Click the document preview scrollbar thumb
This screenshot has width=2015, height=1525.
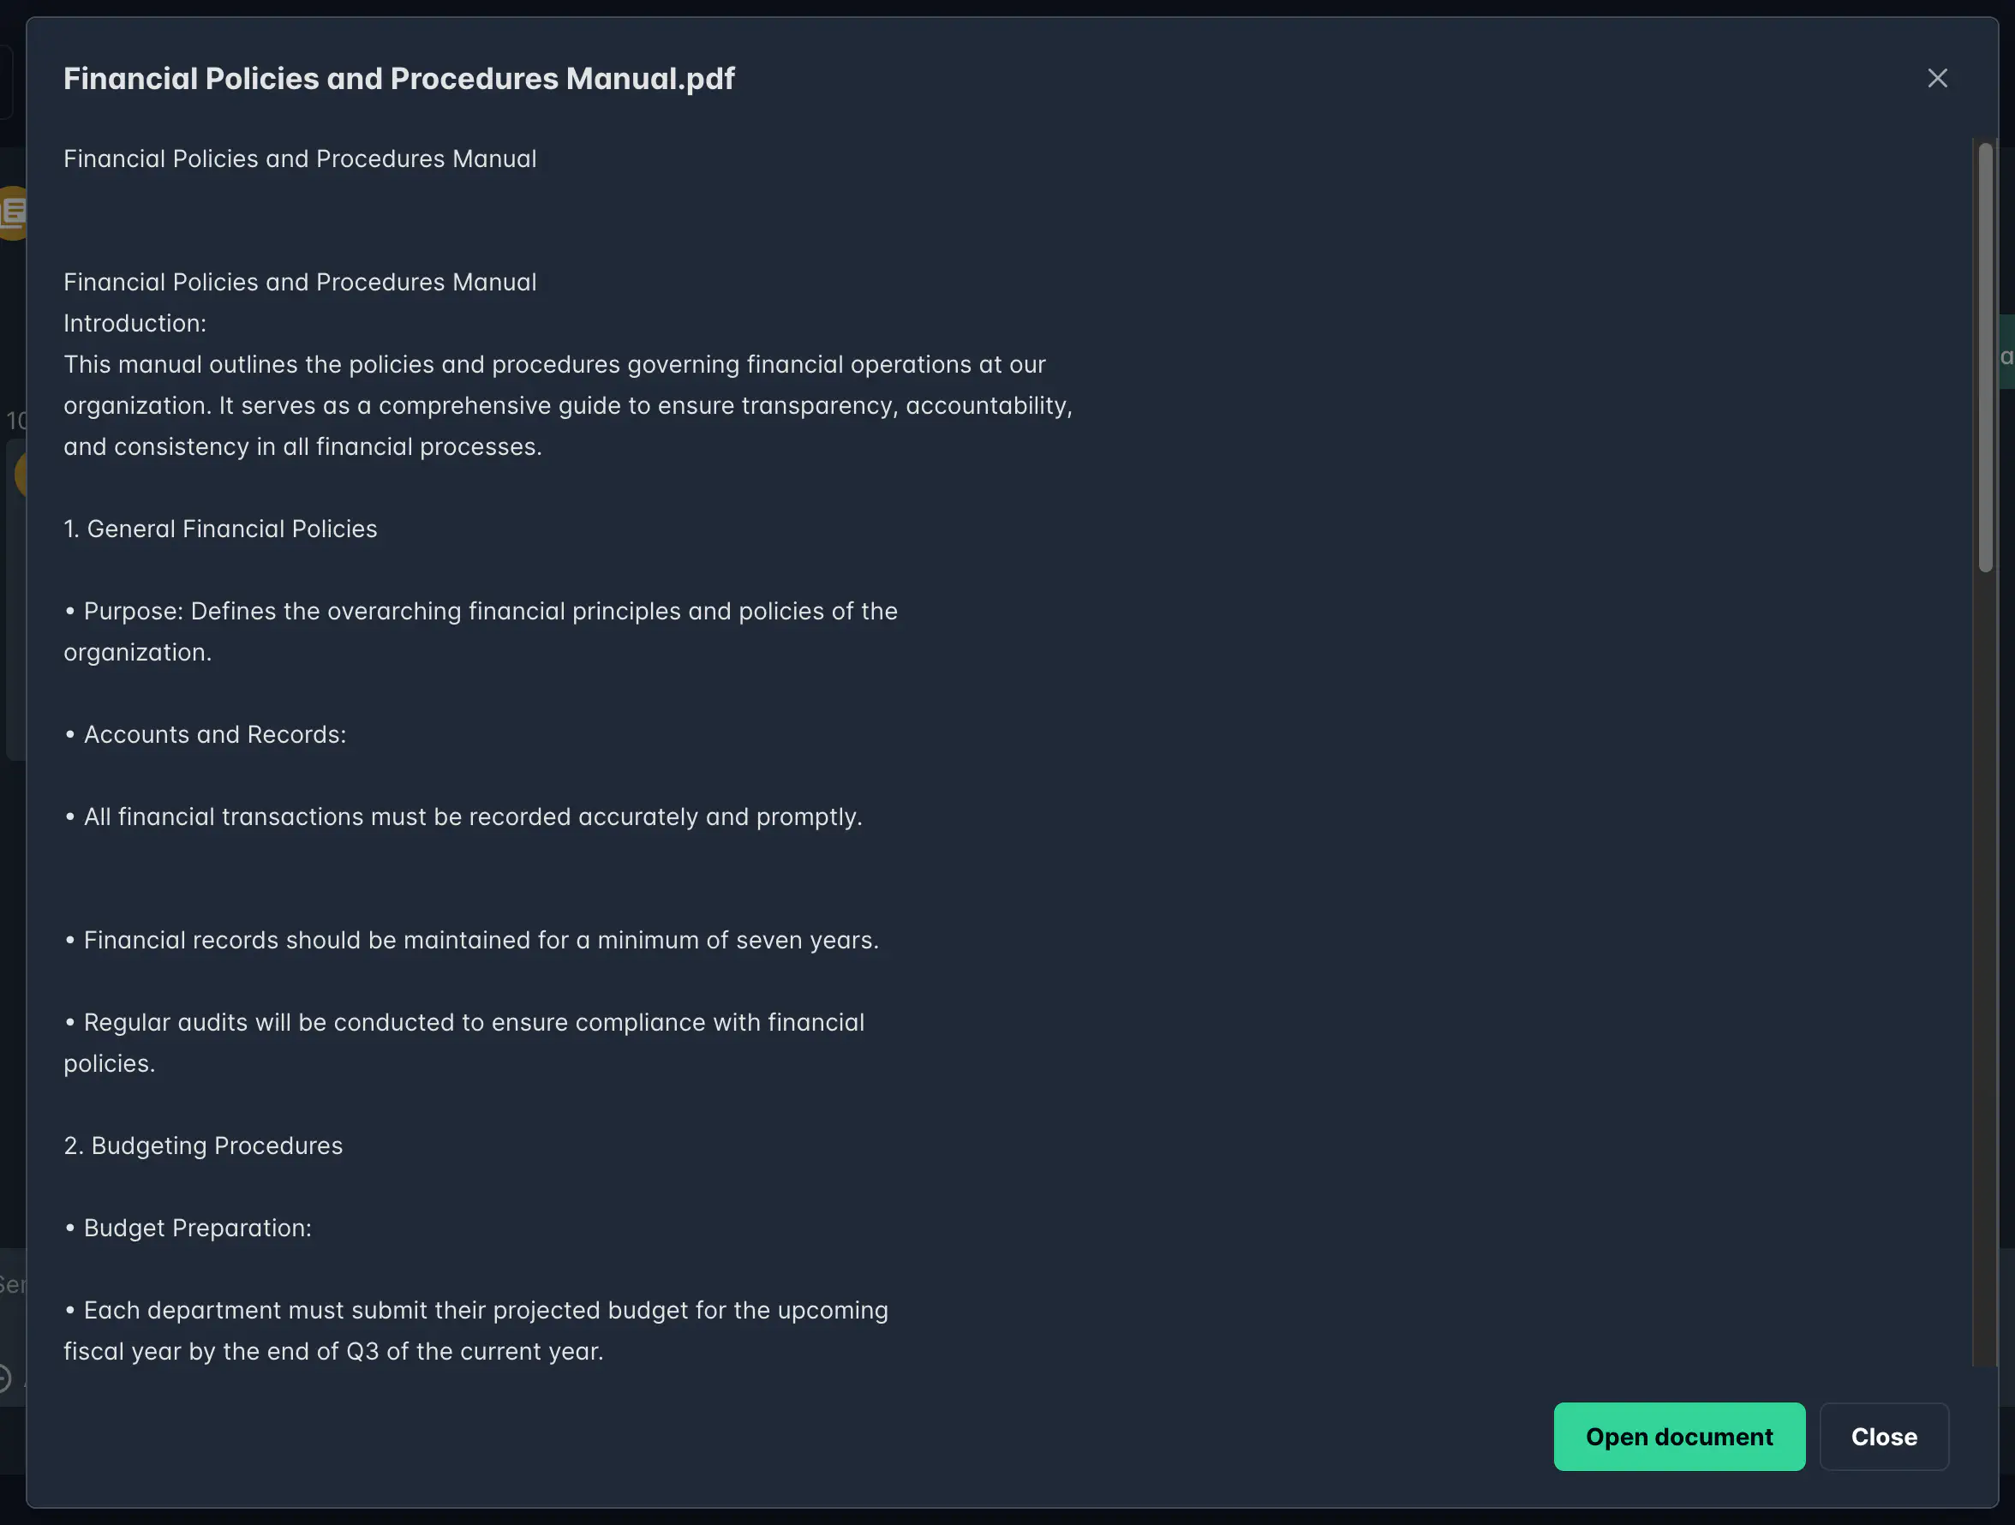(x=1986, y=358)
